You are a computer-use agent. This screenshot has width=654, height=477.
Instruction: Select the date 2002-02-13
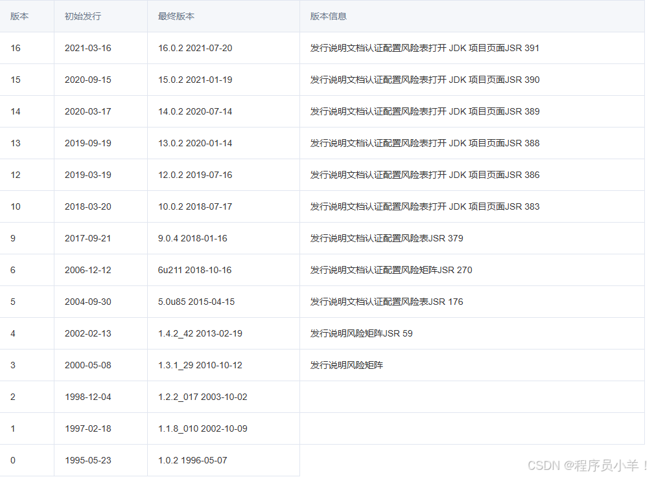pyautogui.click(x=88, y=333)
